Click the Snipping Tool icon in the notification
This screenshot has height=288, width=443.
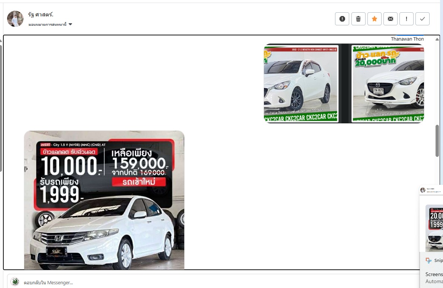[x=428, y=260]
